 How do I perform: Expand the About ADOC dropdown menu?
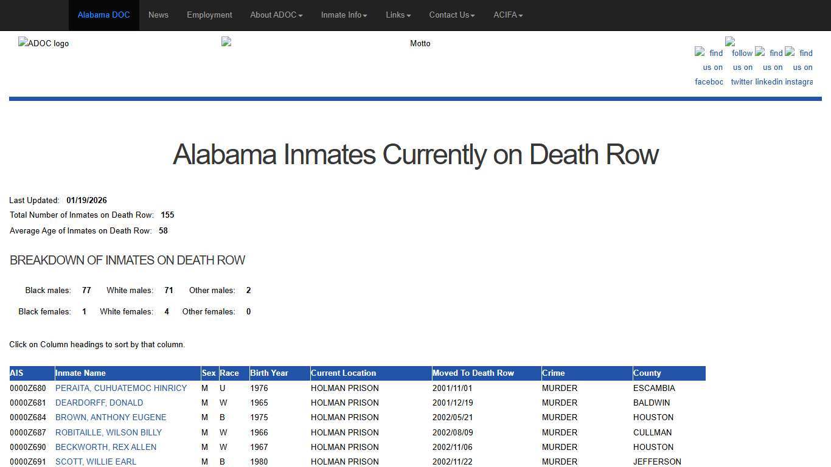point(276,15)
